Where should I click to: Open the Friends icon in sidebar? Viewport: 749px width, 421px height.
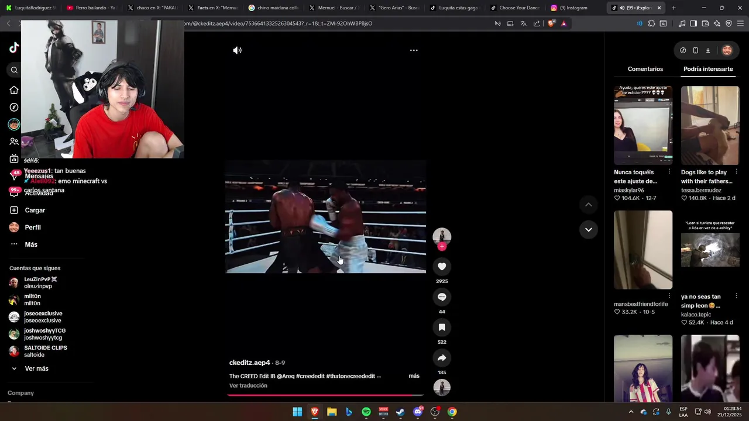14,142
